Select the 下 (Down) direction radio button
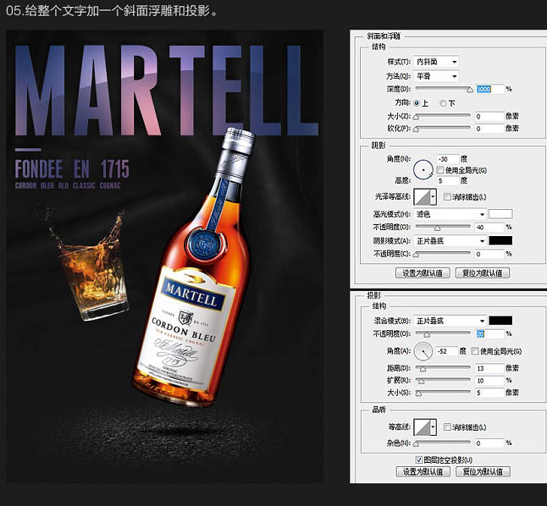 tap(443, 103)
